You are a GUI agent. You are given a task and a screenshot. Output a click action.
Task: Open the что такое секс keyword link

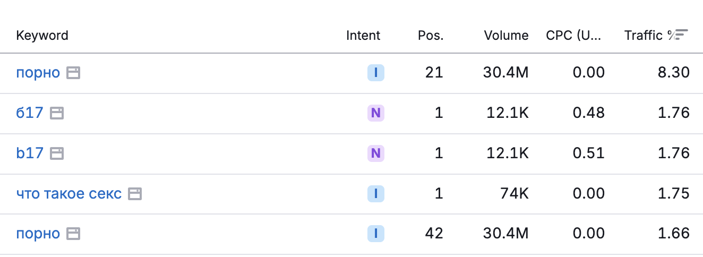click(x=69, y=194)
